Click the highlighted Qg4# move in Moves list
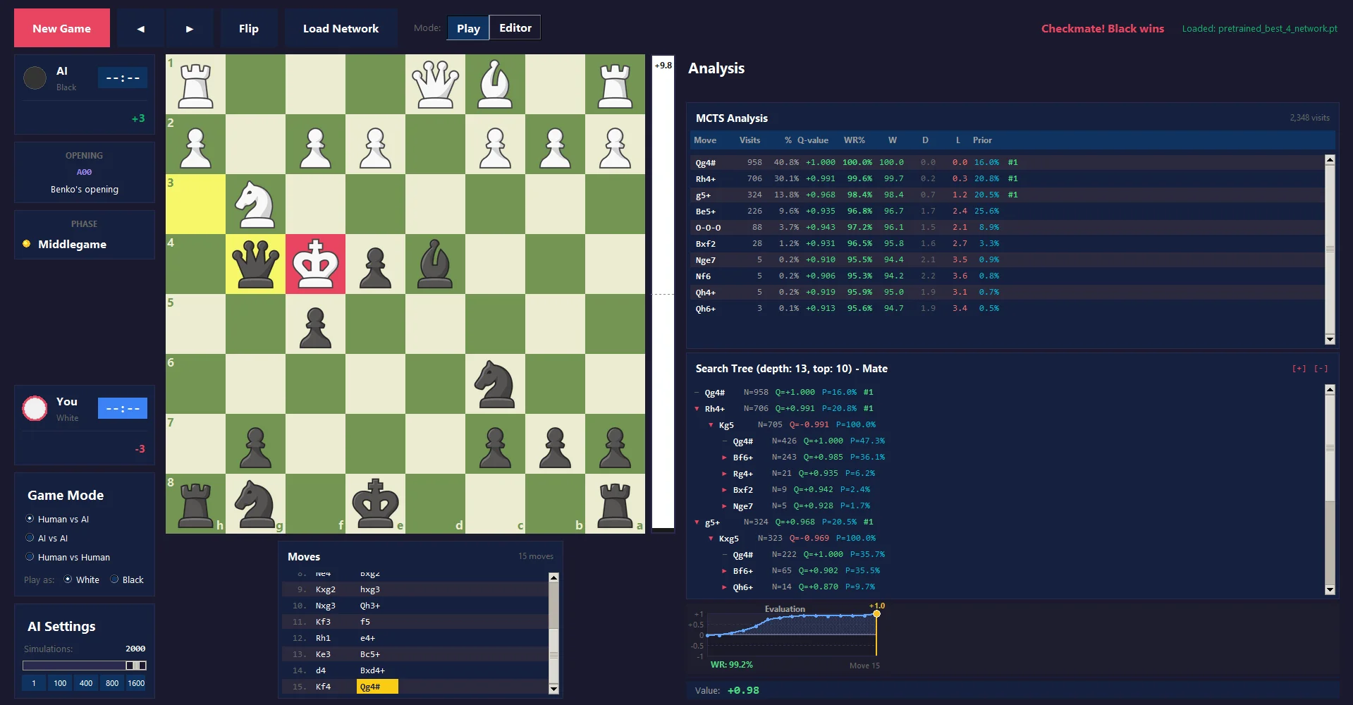 pos(376,686)
